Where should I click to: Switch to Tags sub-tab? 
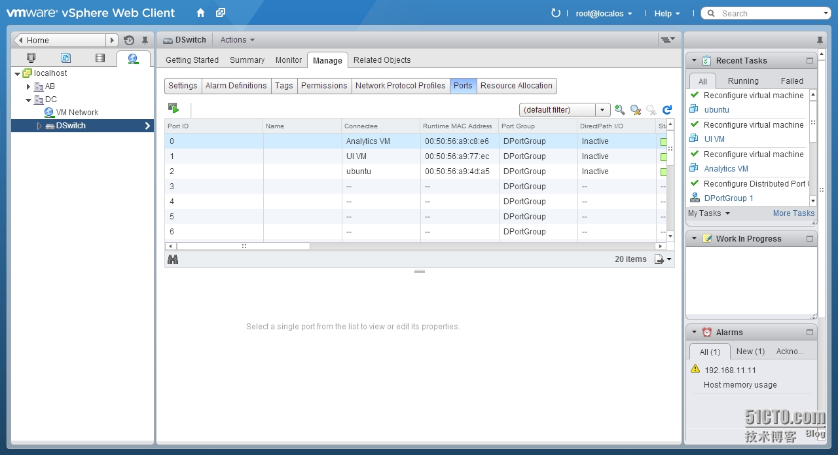[284, 86]
